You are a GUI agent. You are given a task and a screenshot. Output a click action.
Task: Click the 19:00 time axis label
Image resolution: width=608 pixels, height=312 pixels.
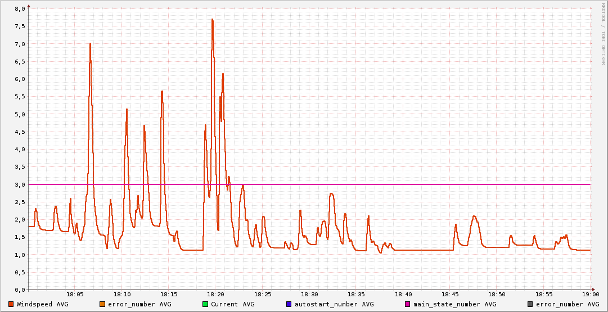[591, 294]
